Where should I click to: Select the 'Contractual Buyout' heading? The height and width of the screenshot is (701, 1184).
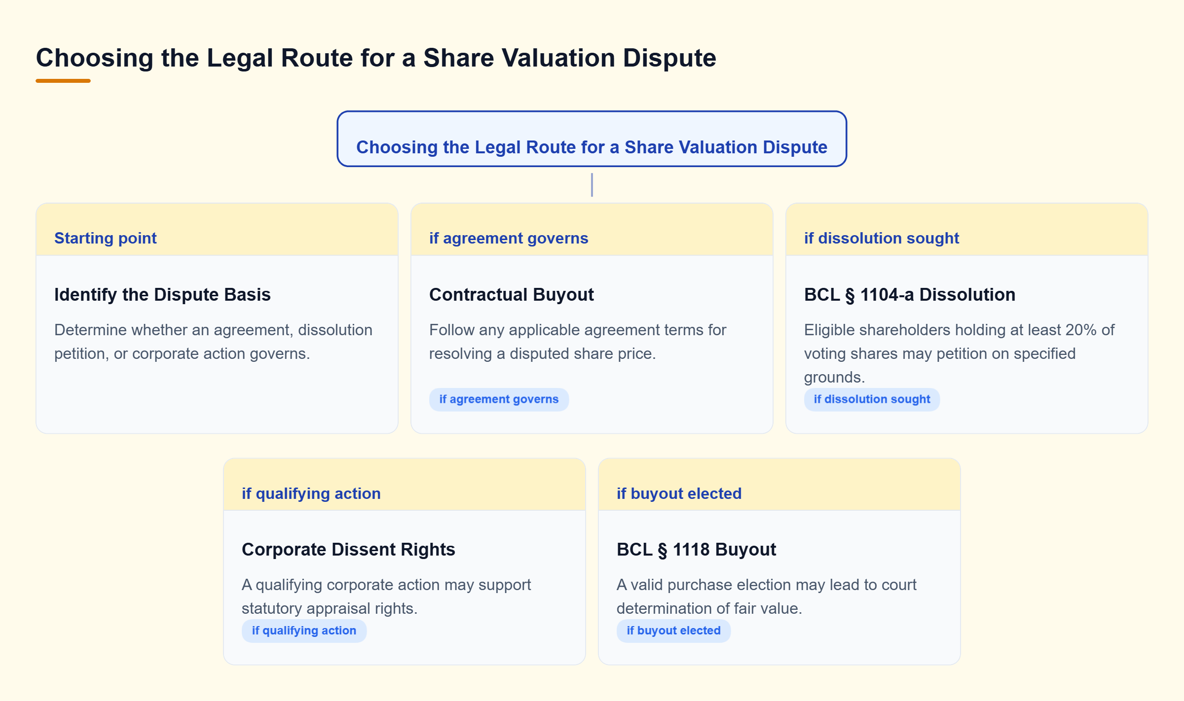(512, 295)
